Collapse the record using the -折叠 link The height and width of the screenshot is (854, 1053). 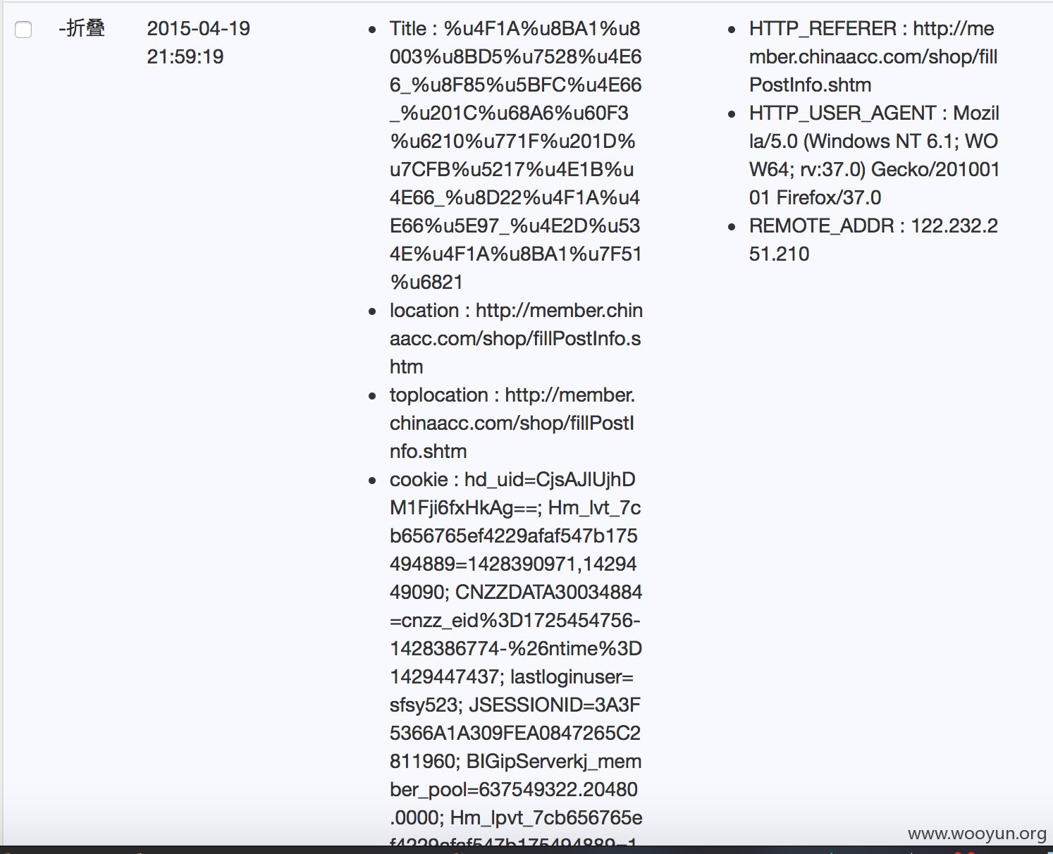coord(82,28)
